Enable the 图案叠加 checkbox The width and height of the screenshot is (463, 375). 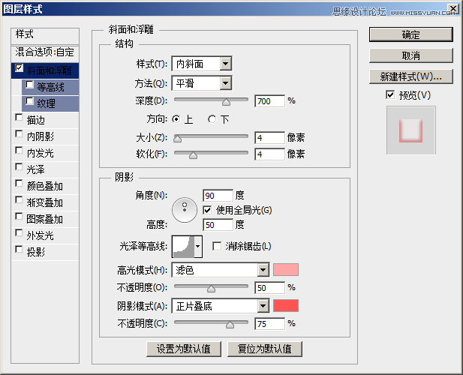pyautogui.click(x=19, y=217)
